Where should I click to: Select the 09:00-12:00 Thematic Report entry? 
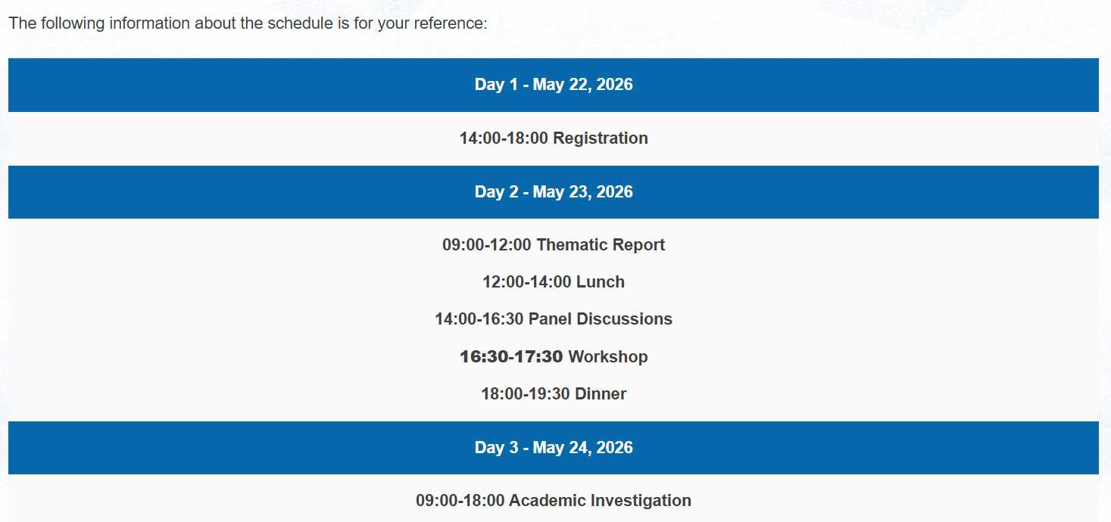554,245
